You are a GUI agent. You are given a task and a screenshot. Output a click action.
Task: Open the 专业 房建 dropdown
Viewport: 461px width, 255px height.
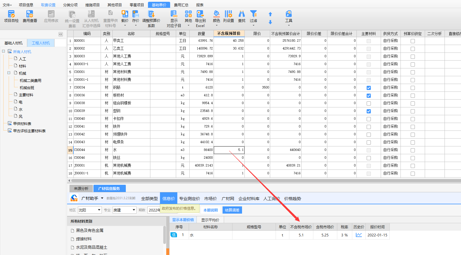134,210
